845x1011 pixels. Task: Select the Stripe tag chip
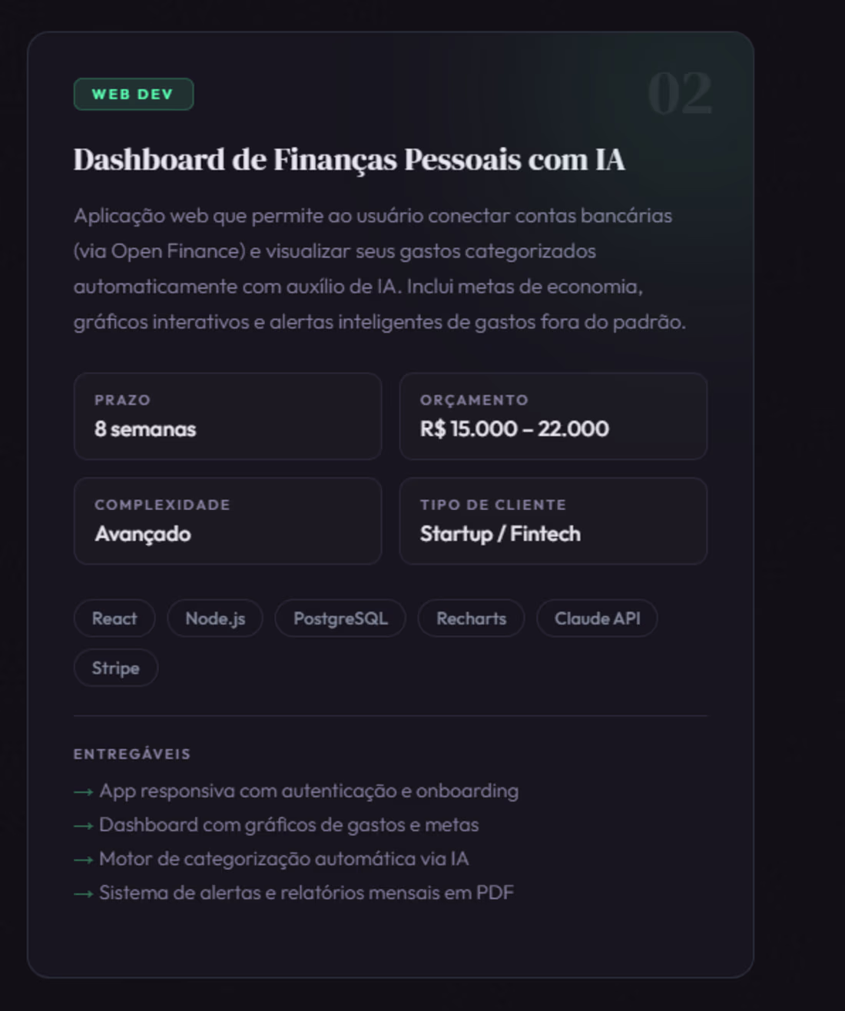116,668
